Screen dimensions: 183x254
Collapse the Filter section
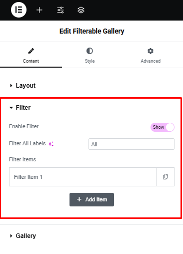(23, 108)
